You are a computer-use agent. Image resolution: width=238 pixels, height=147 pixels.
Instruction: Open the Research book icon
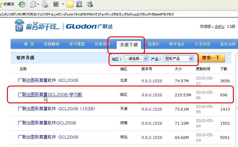pyautogui.click(x=80, y=4)
